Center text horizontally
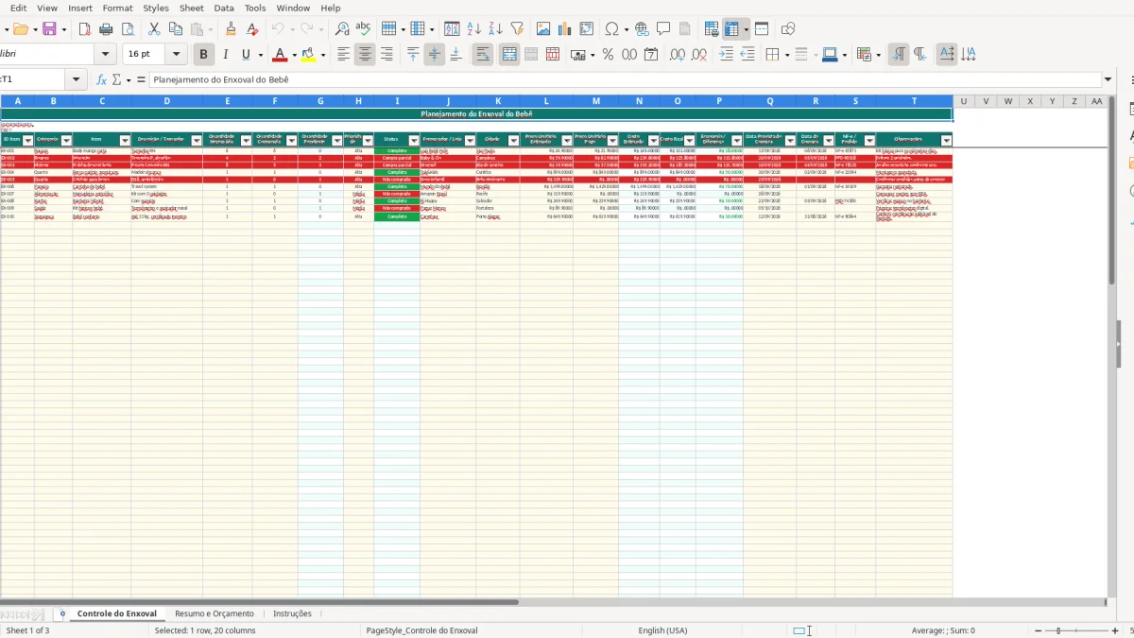This screenshot has width=1134, height=638. (x=365, y=55)
